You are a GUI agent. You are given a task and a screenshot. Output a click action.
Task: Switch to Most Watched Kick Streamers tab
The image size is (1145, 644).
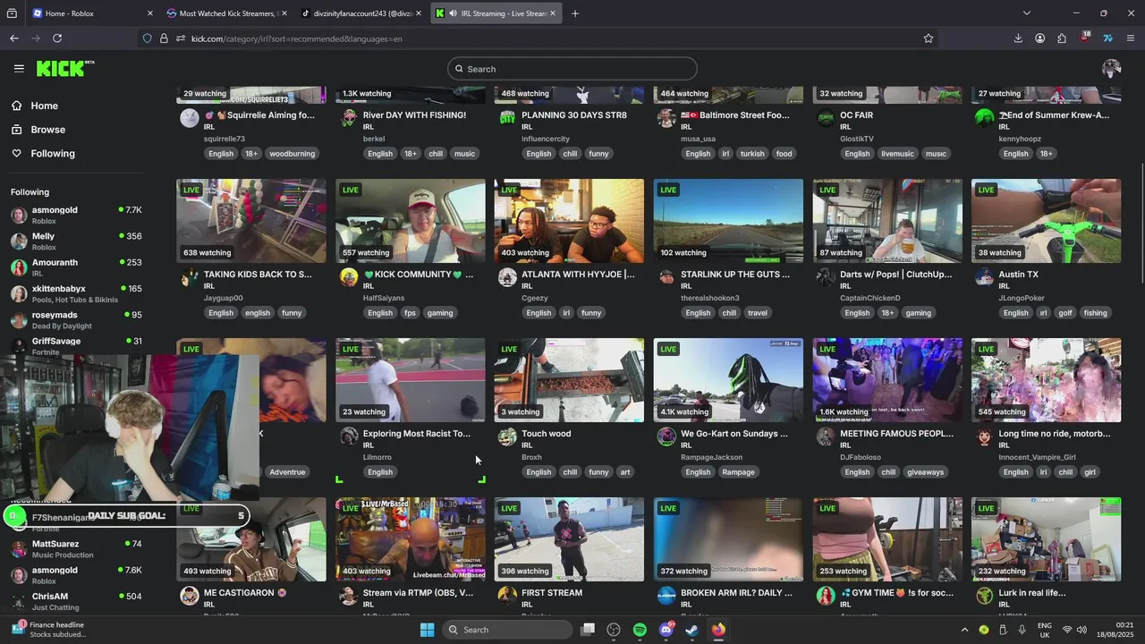click(x=225, y=13)
